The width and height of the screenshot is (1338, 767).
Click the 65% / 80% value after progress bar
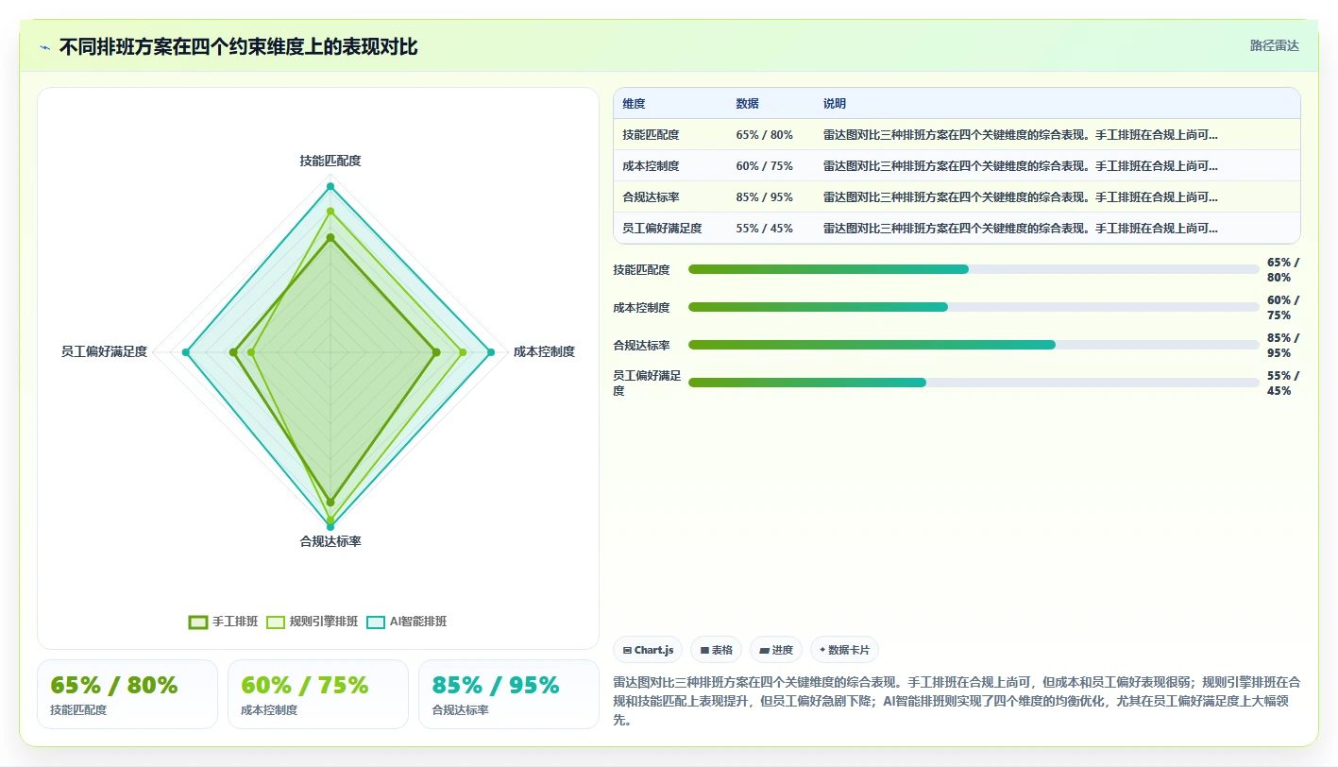[x=1283, y=270]
